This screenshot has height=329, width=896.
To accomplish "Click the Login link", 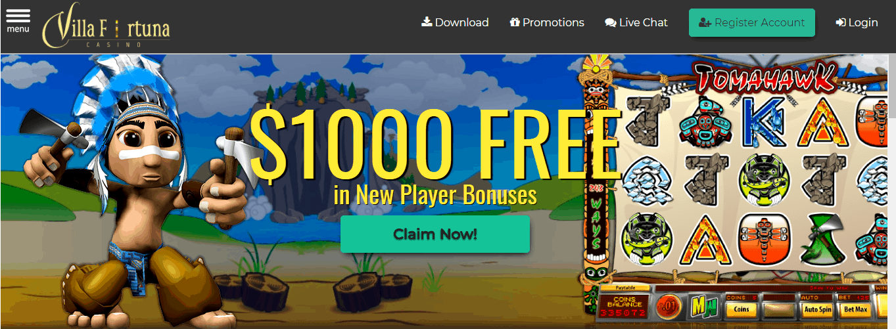I will (857, 22).
